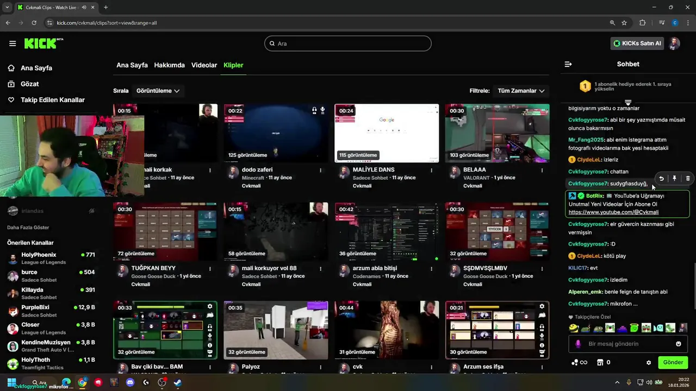Open the Görüntüleme sort dropdown
Image resolution: width=696 pixels, height=391 pixels.
point(158,91)
